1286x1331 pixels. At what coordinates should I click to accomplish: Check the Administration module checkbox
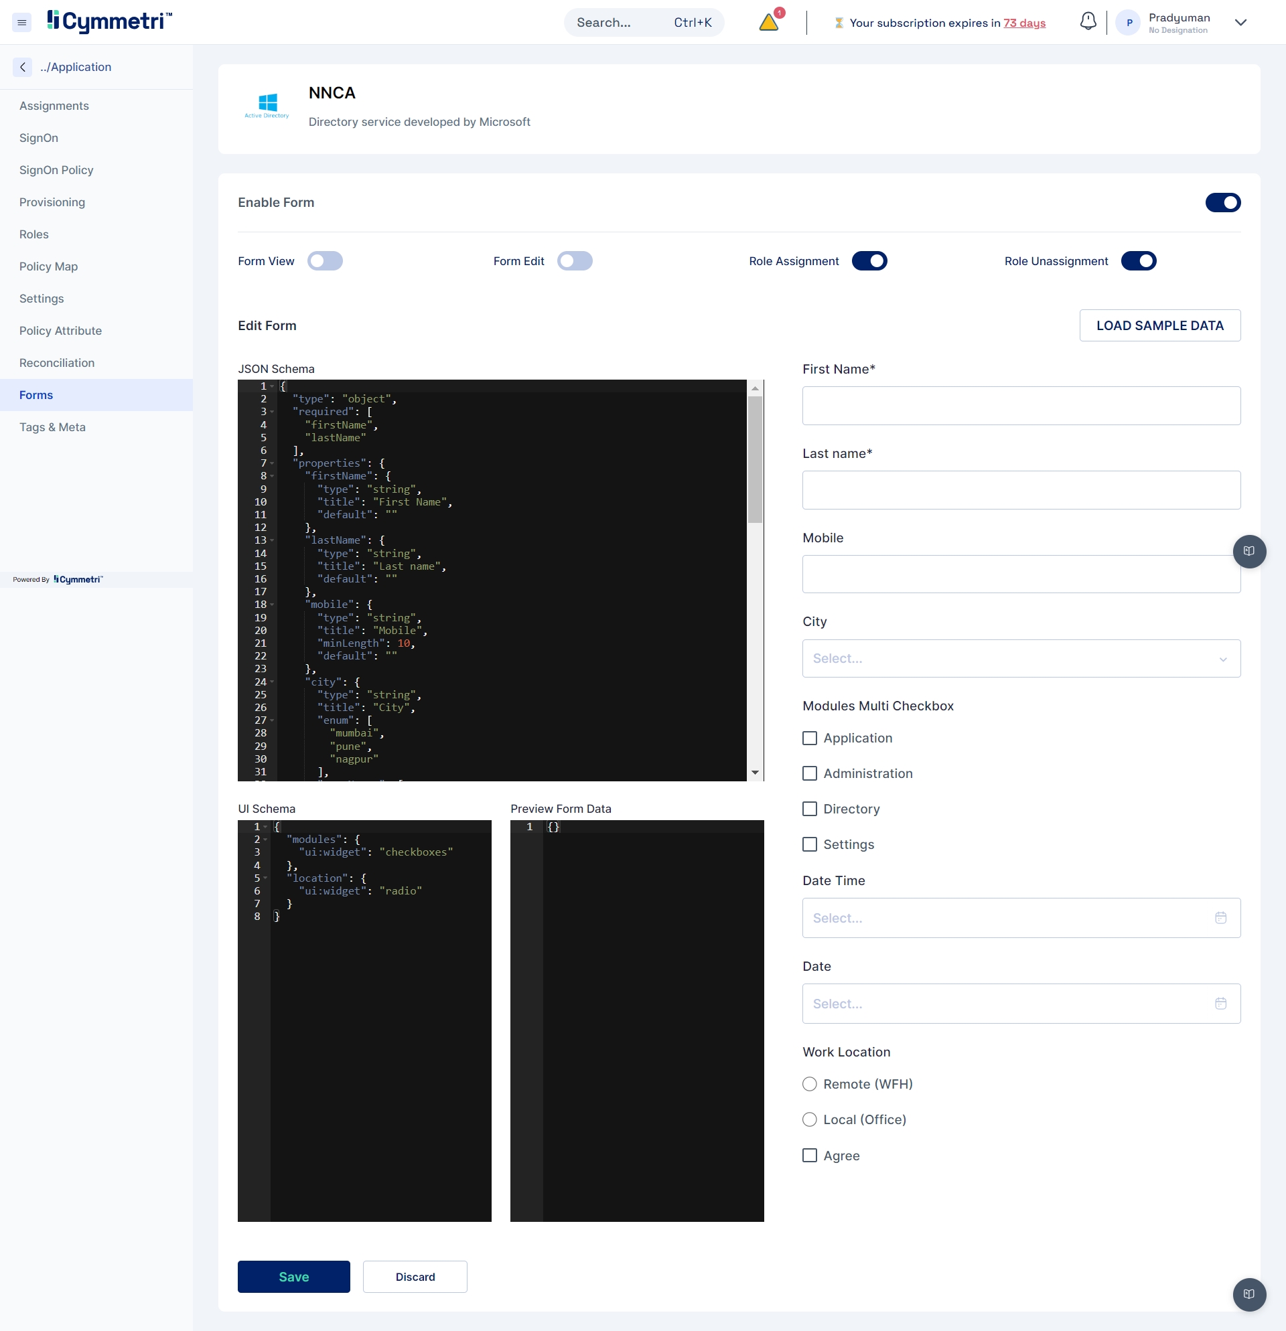pos(809,773)
